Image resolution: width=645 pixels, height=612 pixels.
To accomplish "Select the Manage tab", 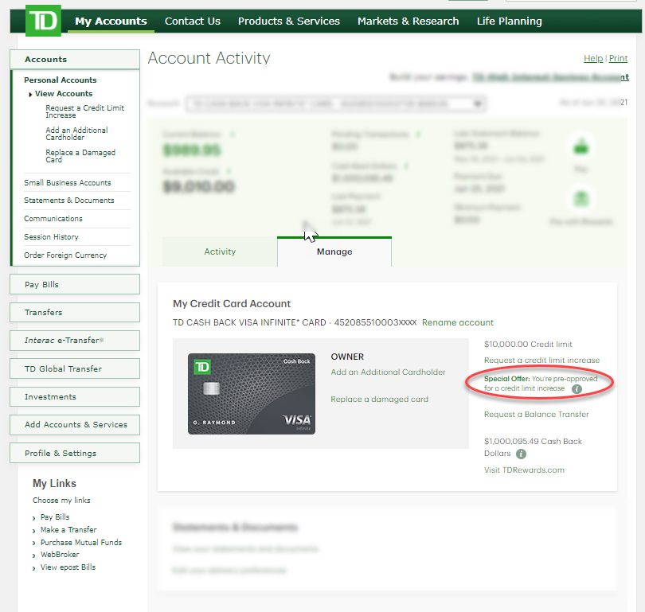I will tap(334, 251).
